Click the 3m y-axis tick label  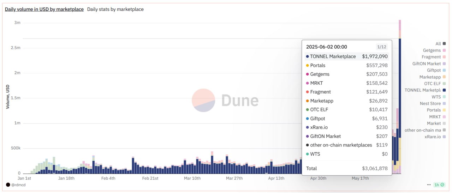tap(17, 23)
